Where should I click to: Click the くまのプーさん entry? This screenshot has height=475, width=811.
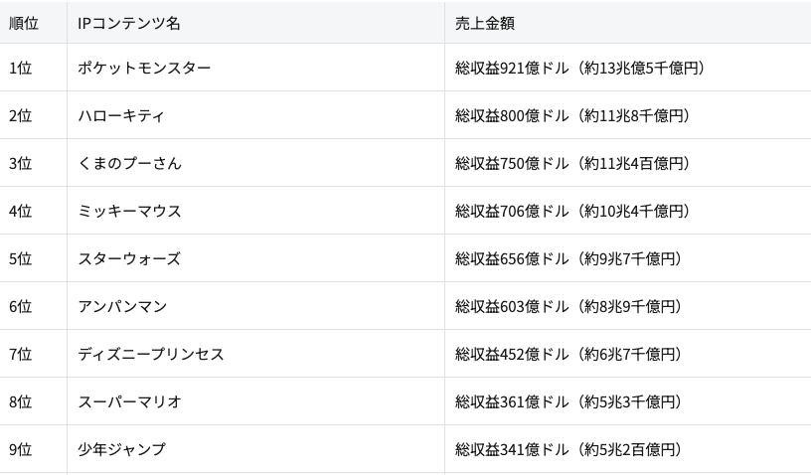pos(129,164)
